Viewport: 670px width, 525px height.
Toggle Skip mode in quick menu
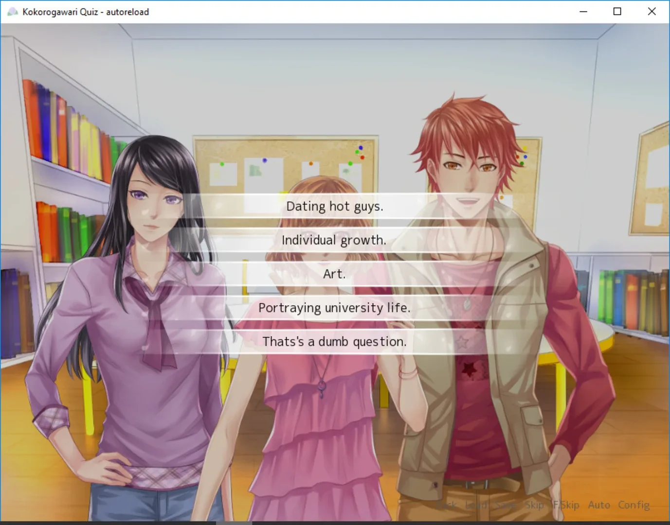(534, 505)
